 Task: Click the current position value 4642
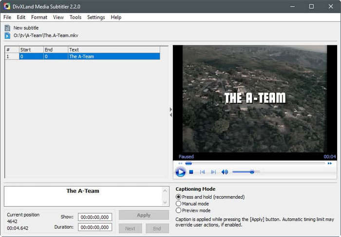[x=12, y=221]
